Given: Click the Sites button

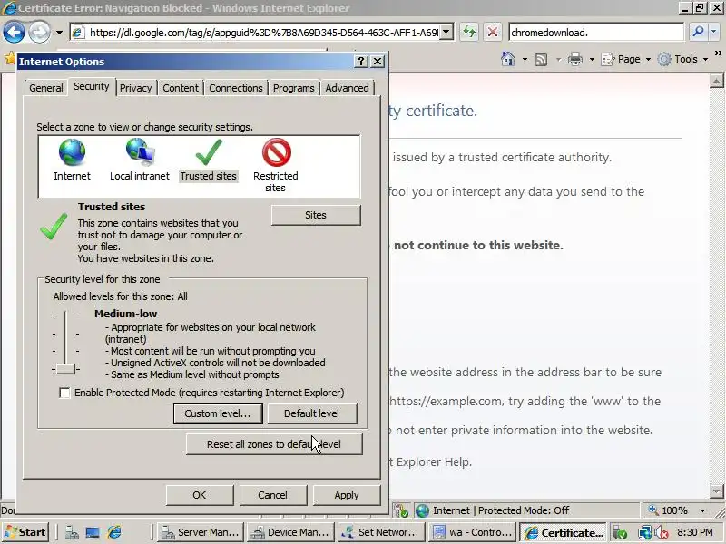Looking at the screenshot, I should pyautogui.click(x=316, y=215).
